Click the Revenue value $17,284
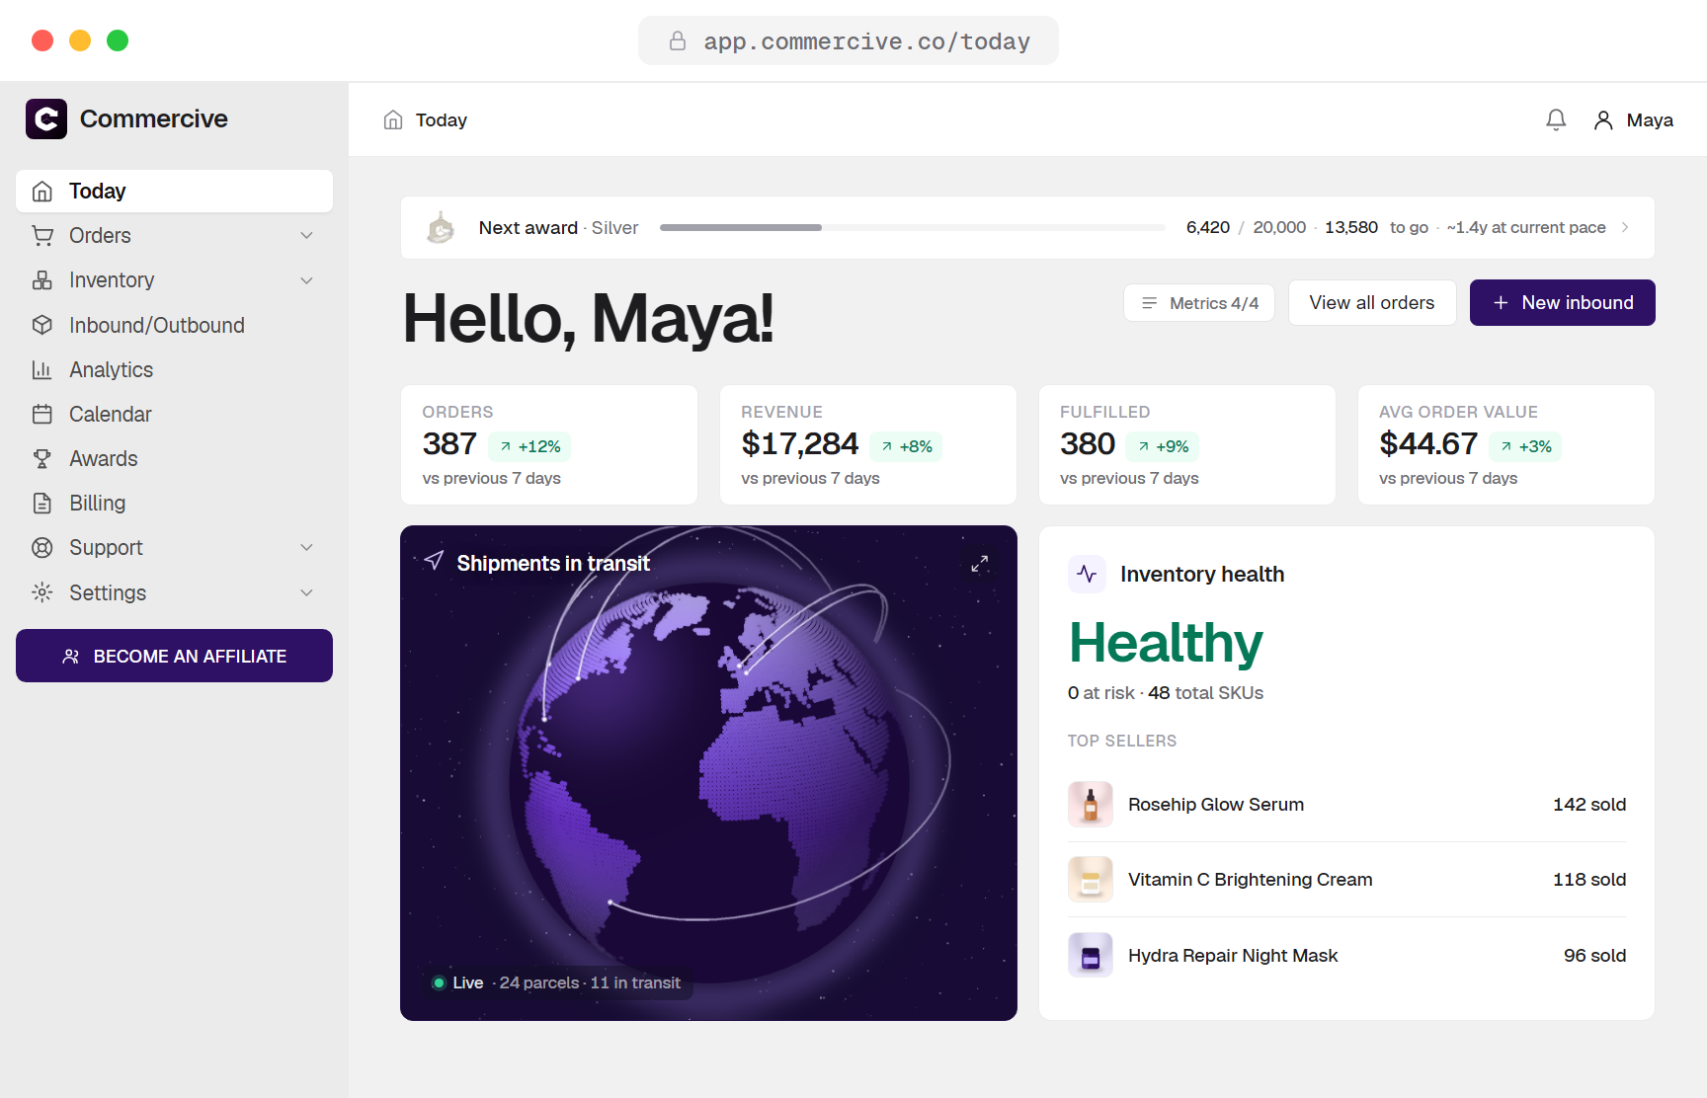This screenshot has width=1707, height=1098. click(799, 444)
